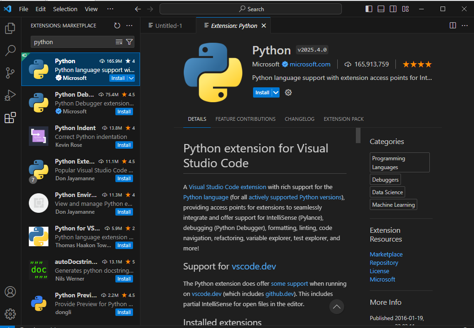This screenshot has width=474, height=328.
Task: Open install dropdown arrow on details page
Action: pyautogui.click(x=276, y=92)
